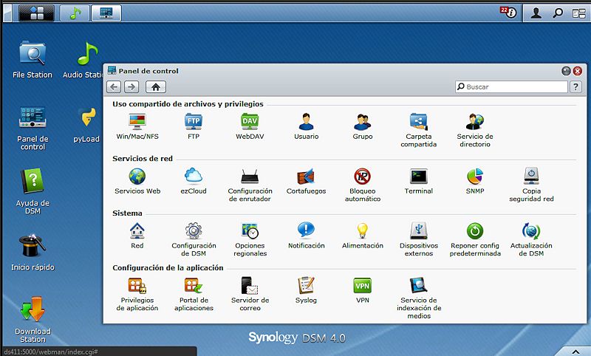Image resolution: width=591 pixels, height=356 pixels.
Task: Open Reponer config predeterminada
Action: click(475, 239)
